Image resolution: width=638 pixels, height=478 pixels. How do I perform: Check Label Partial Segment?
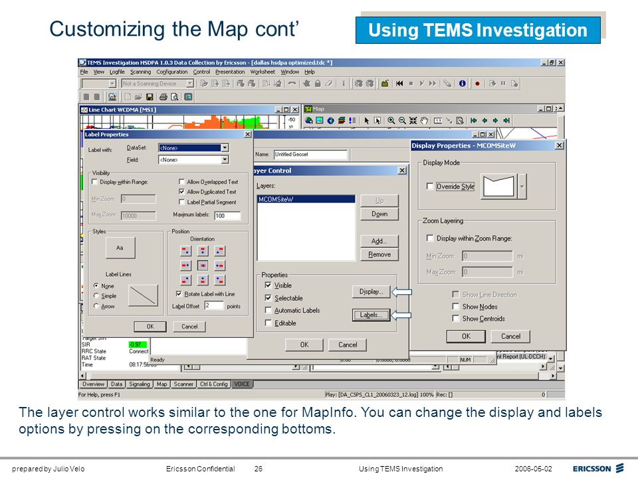182,202
